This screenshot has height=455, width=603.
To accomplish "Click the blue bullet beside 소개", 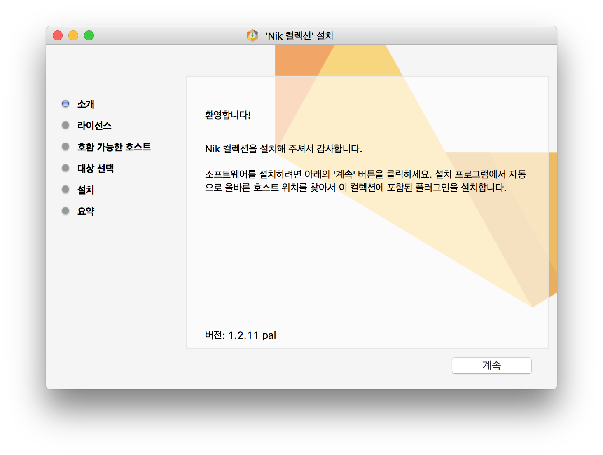I will (65, 103).
